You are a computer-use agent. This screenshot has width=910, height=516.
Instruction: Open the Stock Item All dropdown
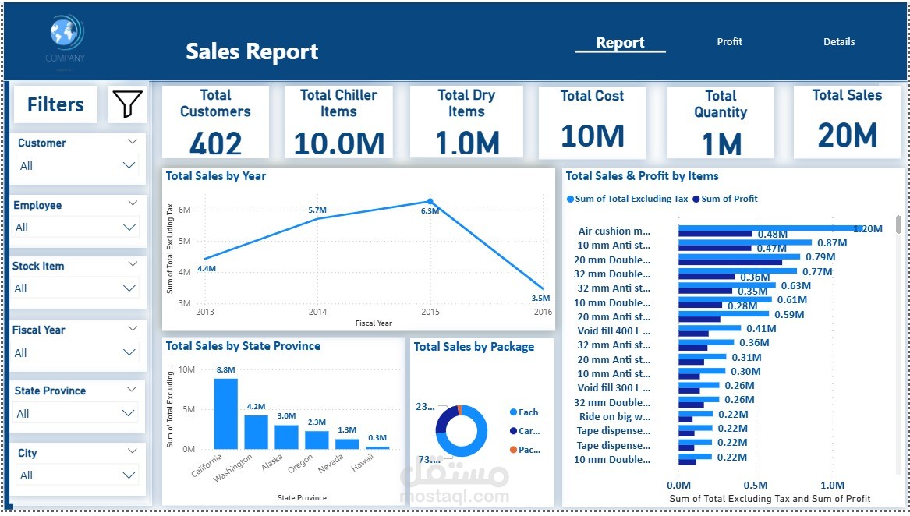[x=77, y=288]
